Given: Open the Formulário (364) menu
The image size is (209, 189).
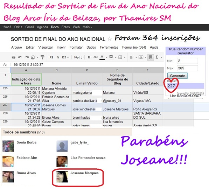Looking at the screenshot, I should pyautogui.click(x=134, y=47).
